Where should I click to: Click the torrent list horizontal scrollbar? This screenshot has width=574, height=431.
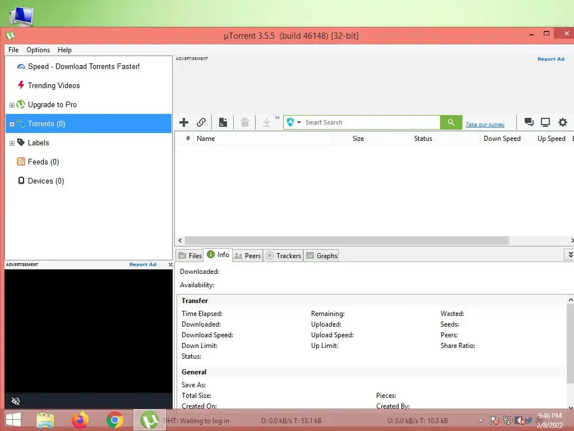pos(346,240)
